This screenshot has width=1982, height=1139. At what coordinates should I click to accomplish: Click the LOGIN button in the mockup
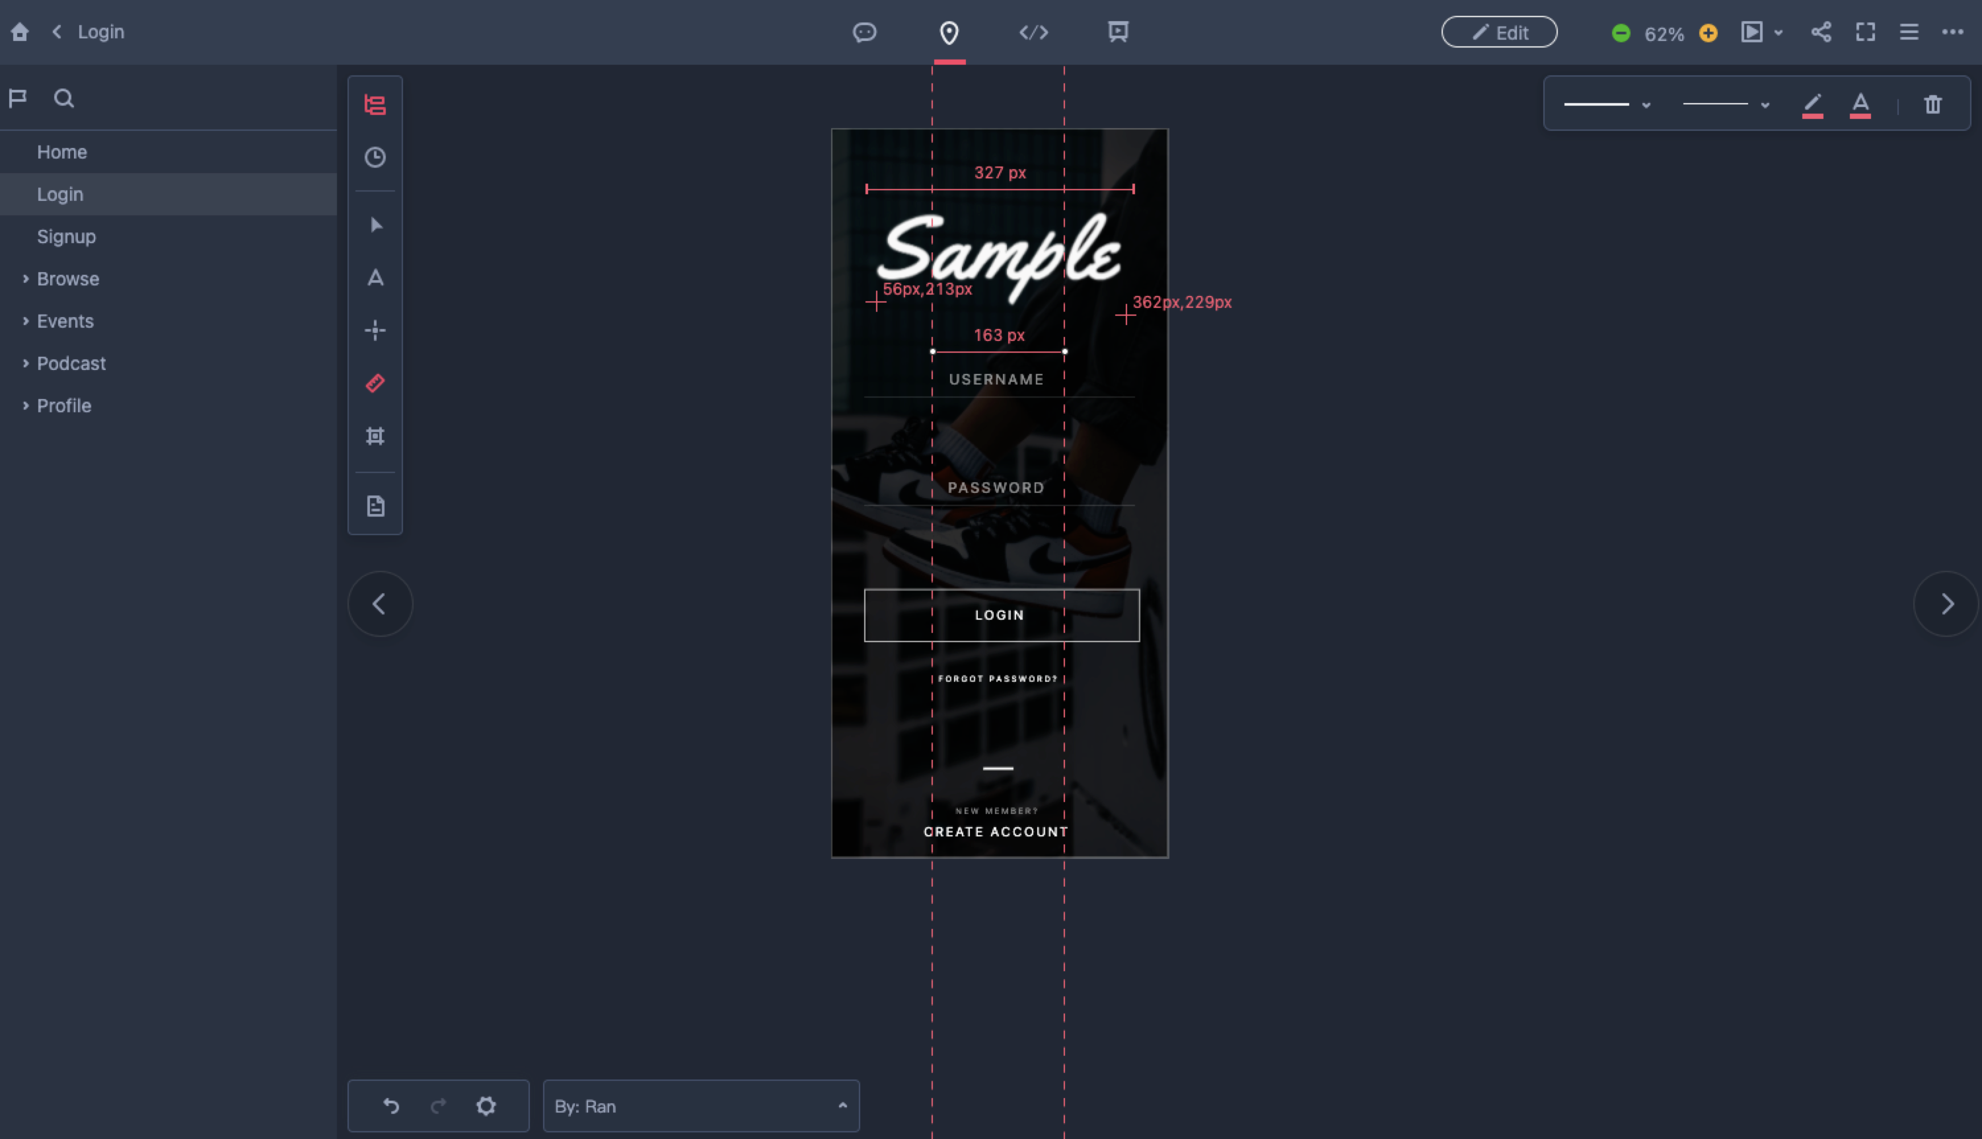(1001, 615)
